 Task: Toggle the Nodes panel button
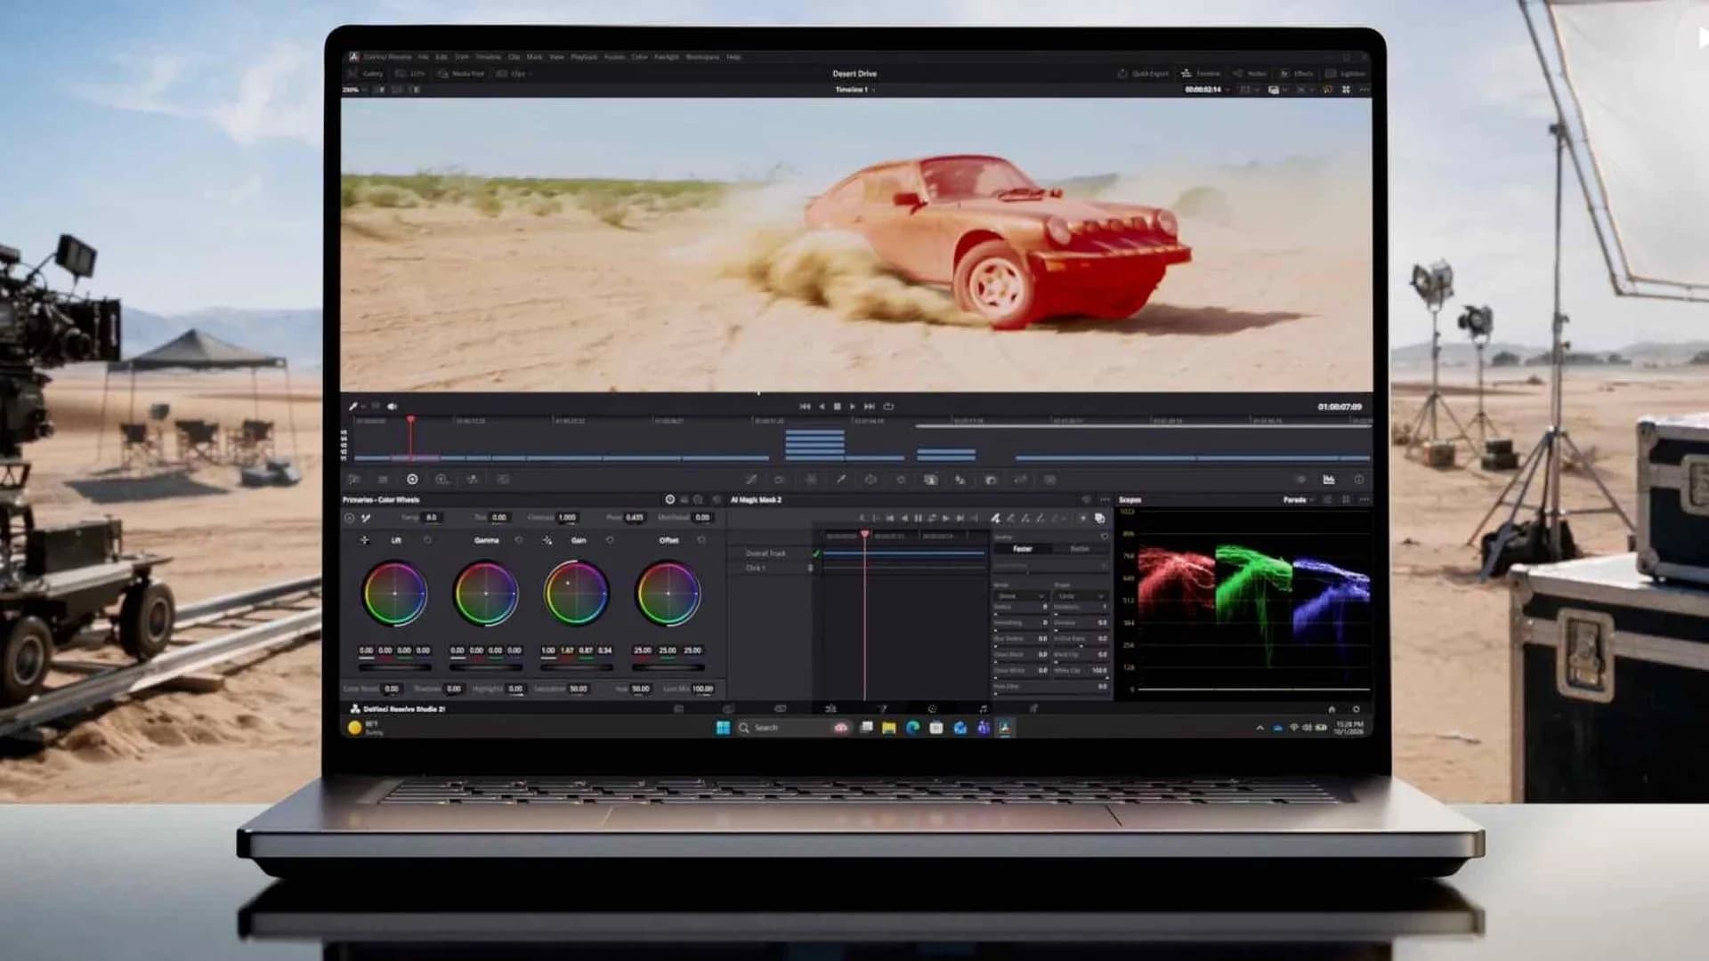(x=1250, y=74)
